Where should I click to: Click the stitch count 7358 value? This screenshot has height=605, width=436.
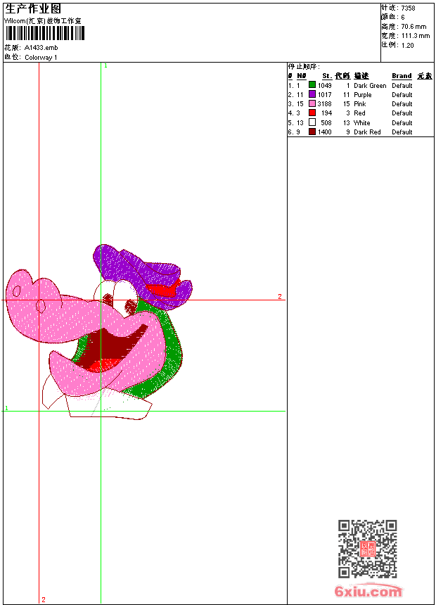point(408,8)
